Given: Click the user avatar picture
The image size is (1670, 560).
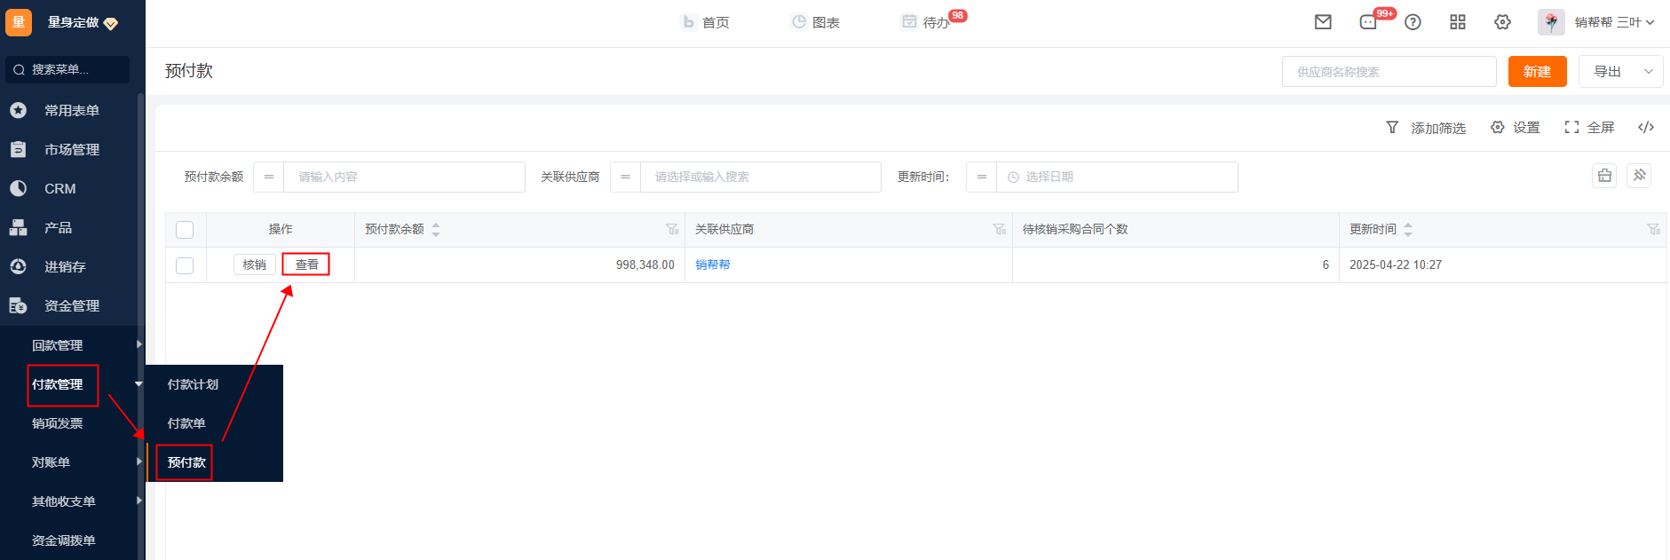Looking at the screenshot, I should pos(1551,22).
